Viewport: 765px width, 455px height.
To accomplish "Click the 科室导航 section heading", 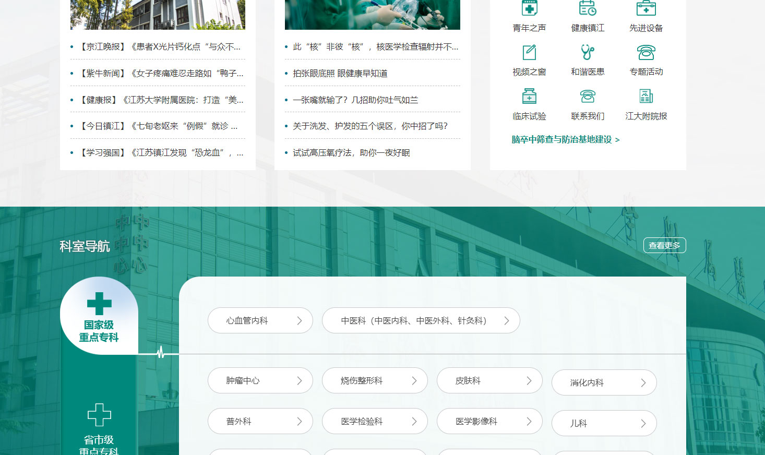I will point(85,246).
